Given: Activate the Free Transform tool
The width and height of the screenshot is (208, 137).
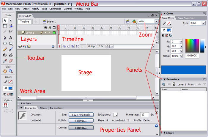Looking at the screenshot, I should point(5,26).
